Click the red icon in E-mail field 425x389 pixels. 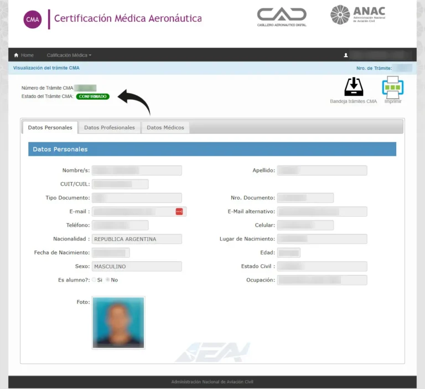point(179,212)
